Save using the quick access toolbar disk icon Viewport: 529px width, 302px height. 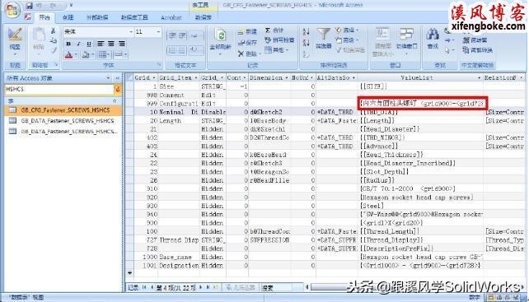pos(30,6)
